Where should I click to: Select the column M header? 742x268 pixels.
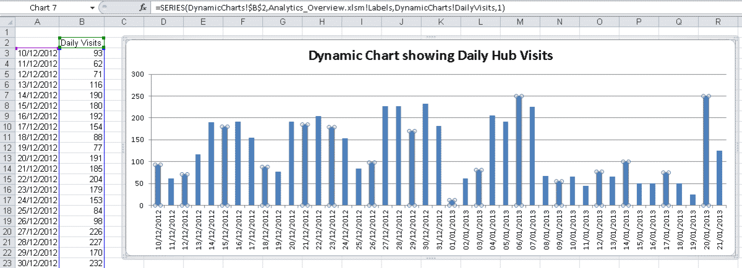tap(519, 22)
